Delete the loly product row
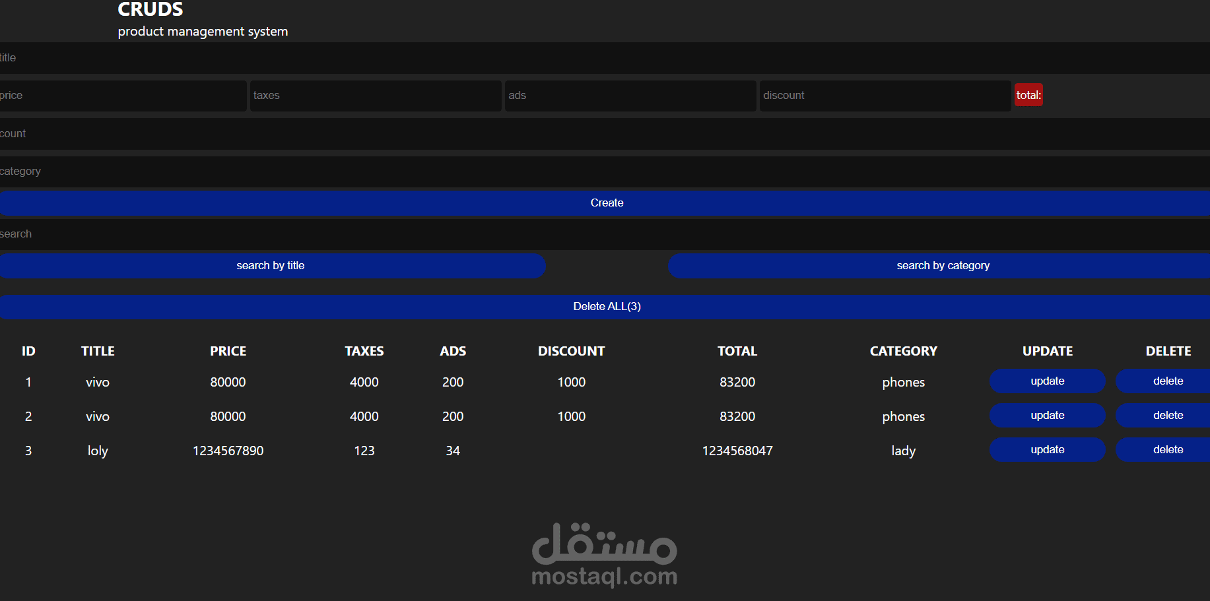 1163,450
